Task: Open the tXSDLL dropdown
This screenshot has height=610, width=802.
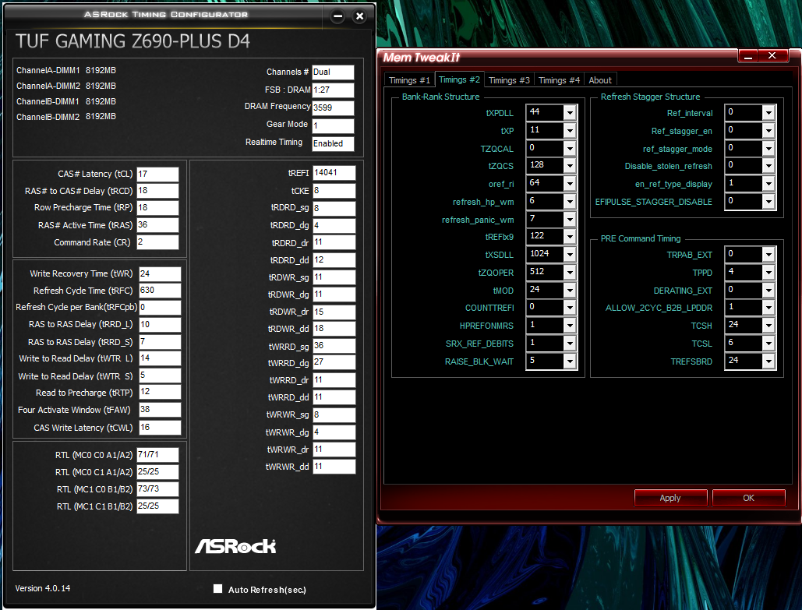Action: pos(569,255)
